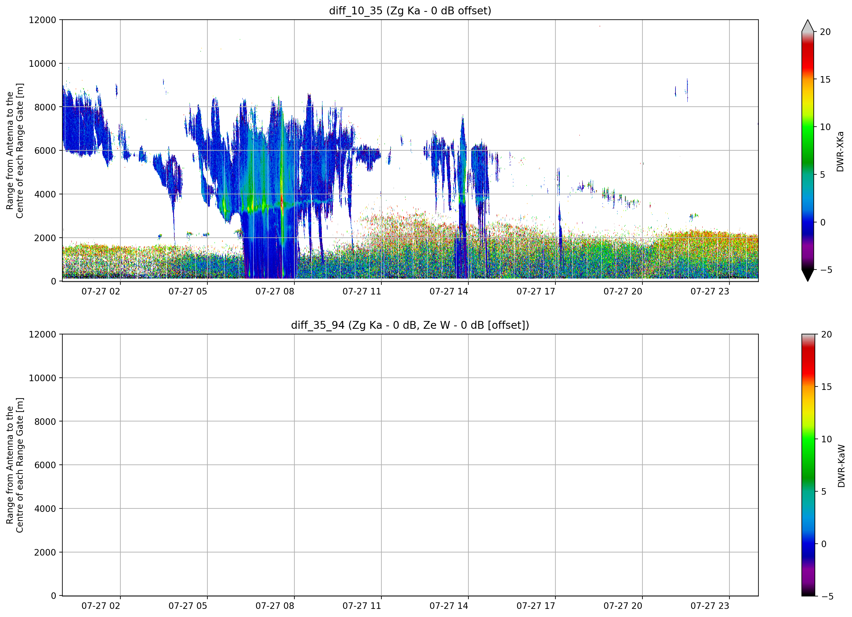Click the DWR-XKa colorbar label

[840, 151]
